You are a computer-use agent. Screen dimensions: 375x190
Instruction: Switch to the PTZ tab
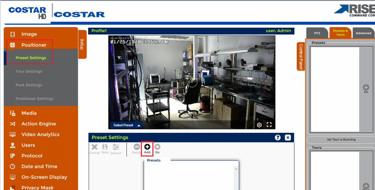pyautogui.click(x=317, y=33)
